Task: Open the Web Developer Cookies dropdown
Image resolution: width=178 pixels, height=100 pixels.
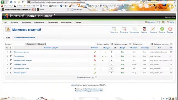Action: 18,6
